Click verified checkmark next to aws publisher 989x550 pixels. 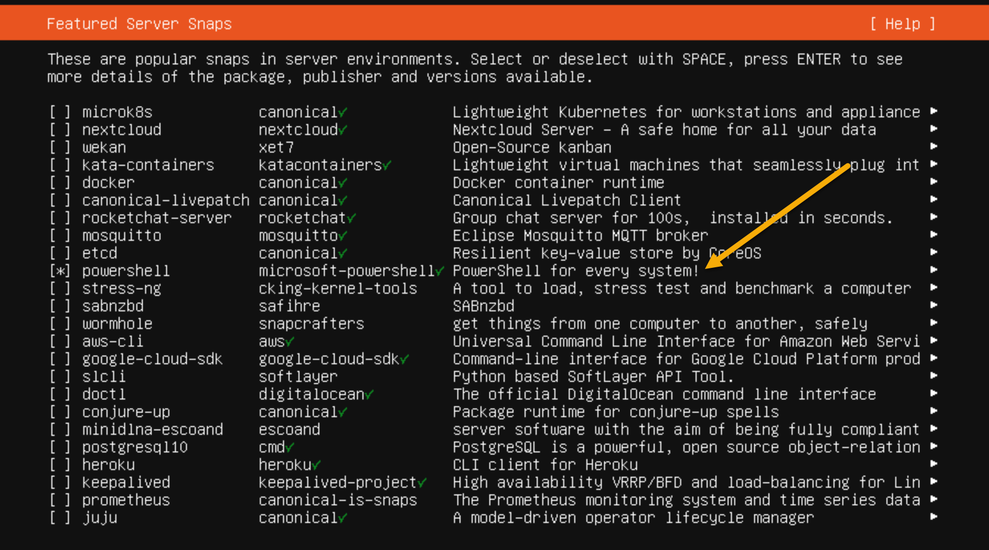coord(290,342)
